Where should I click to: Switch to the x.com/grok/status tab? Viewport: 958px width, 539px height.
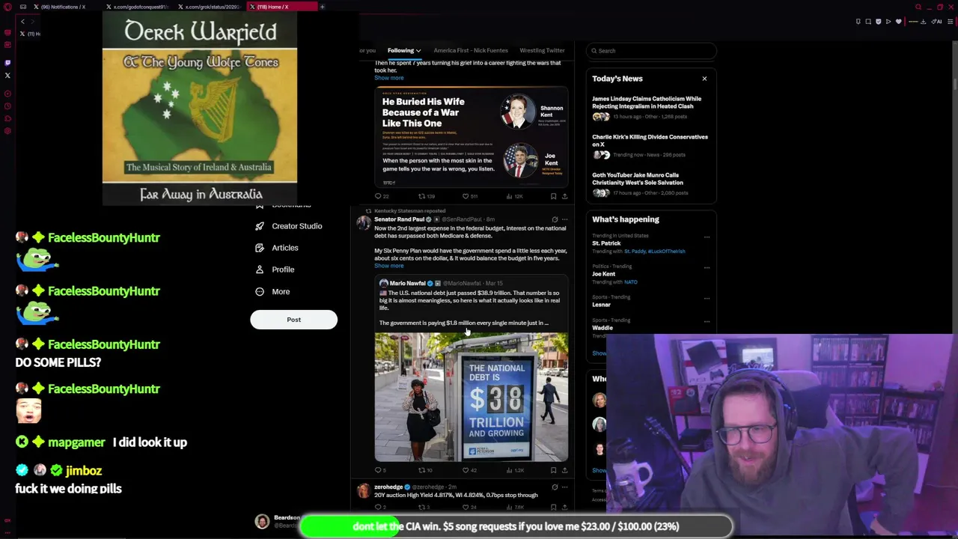(210, 7)
